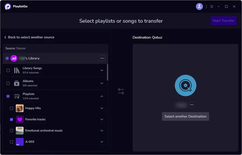The height and width of the screenshot is (155, 242).
Task: Open the Deezer library more options button
Action: 102,58
